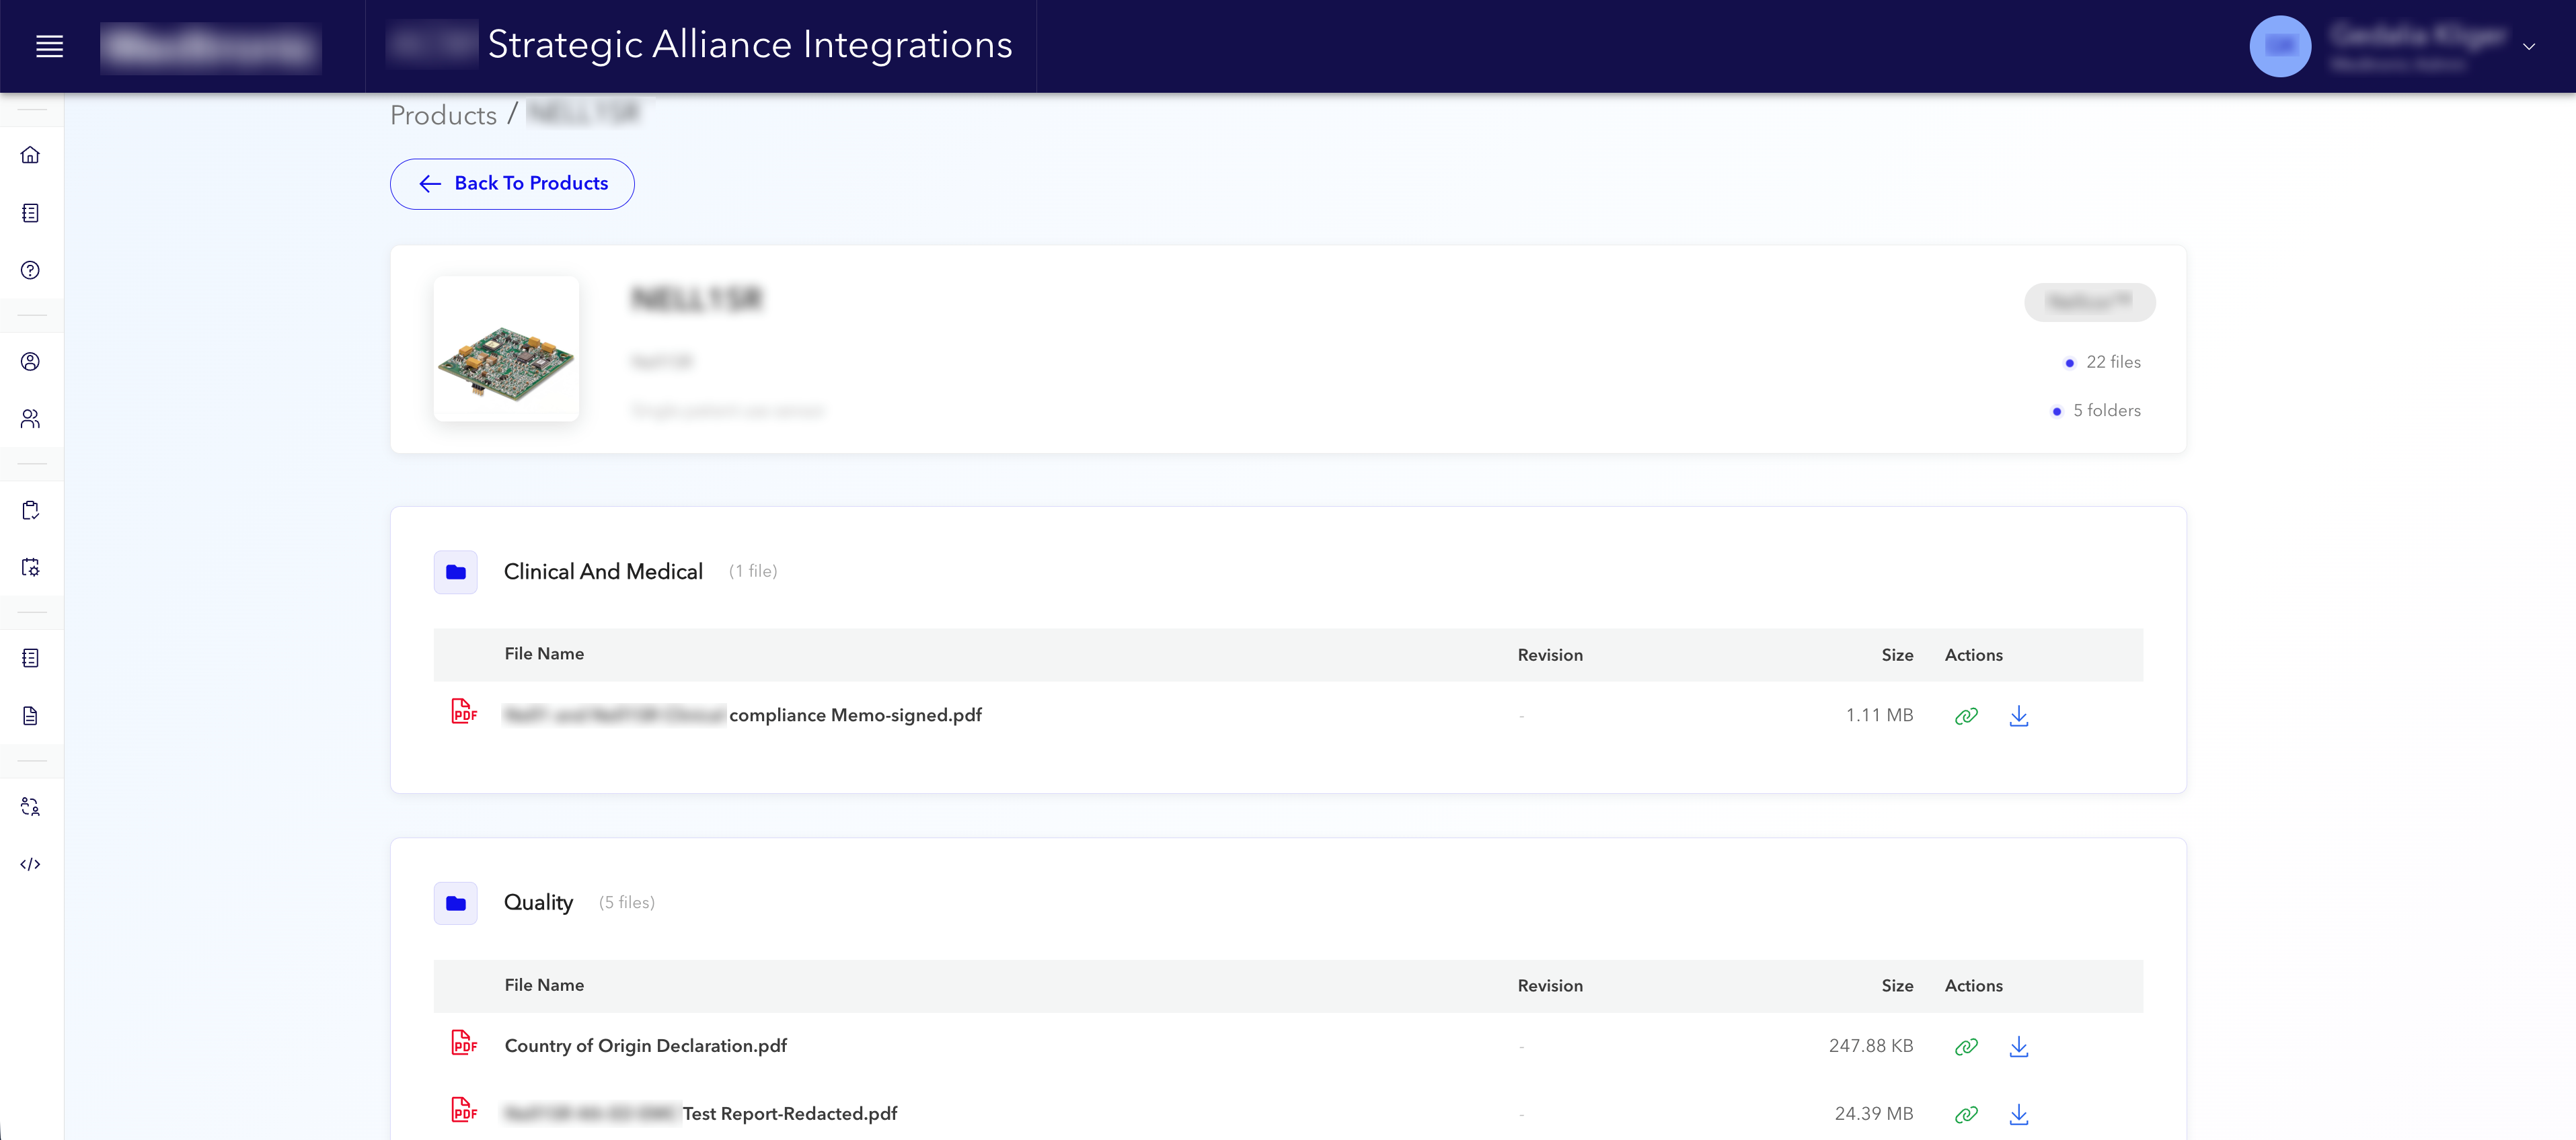The width and height of the screenshot is (2576, 1140).
Task: Download the compliance Memo-signed.pdf file
Action: coord(2019,717)
